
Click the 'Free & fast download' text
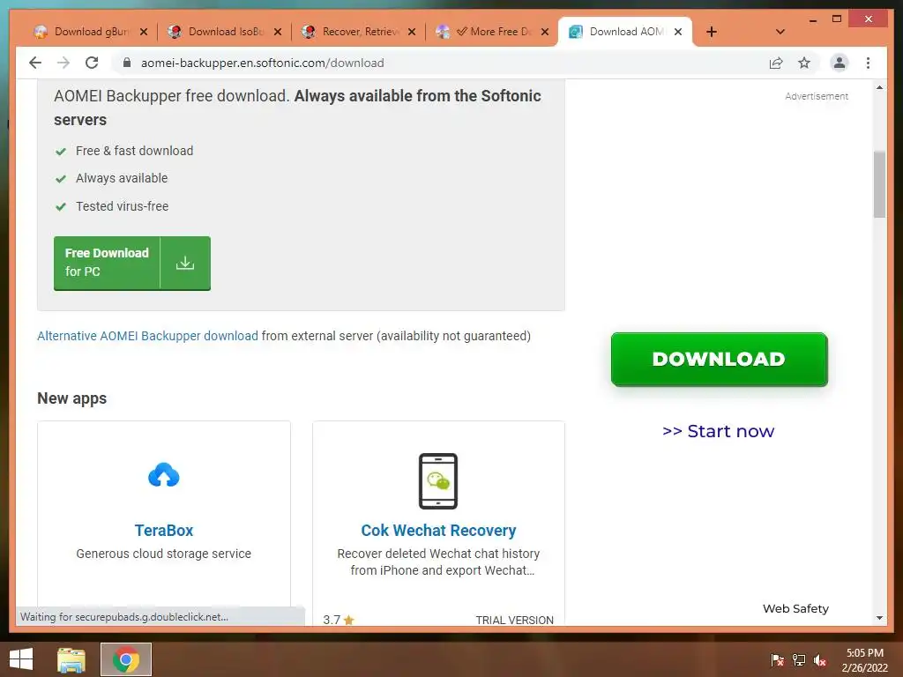click(x=134, y=151)
